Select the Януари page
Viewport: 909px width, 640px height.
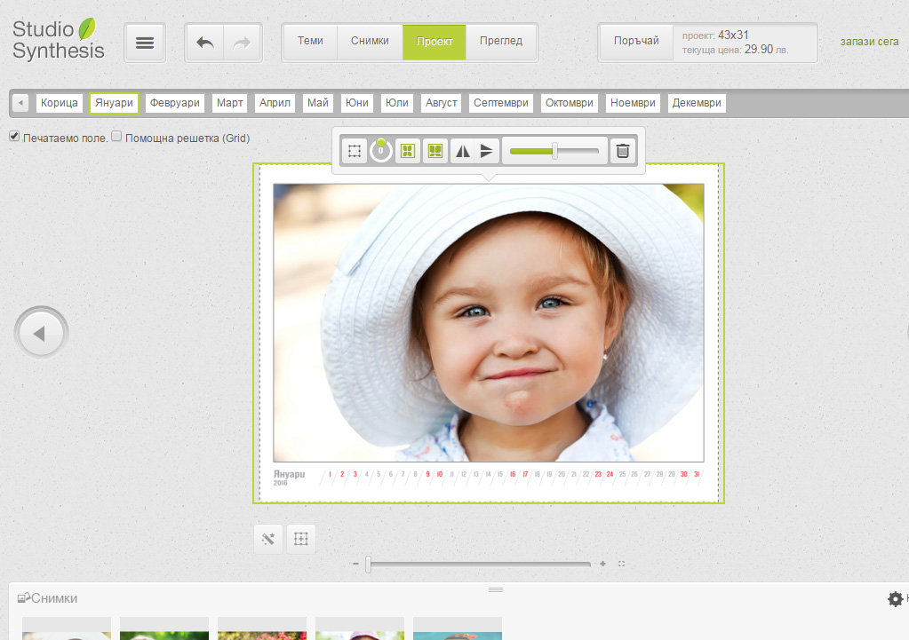tap(115, 103)
